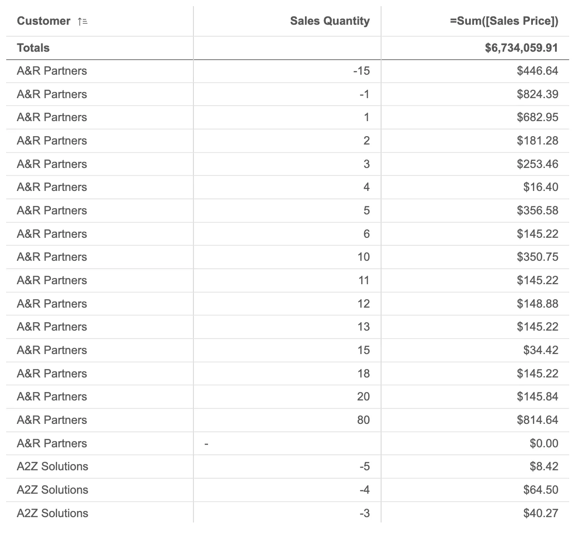Click the $350.75 cell

(x=537, y=257)
